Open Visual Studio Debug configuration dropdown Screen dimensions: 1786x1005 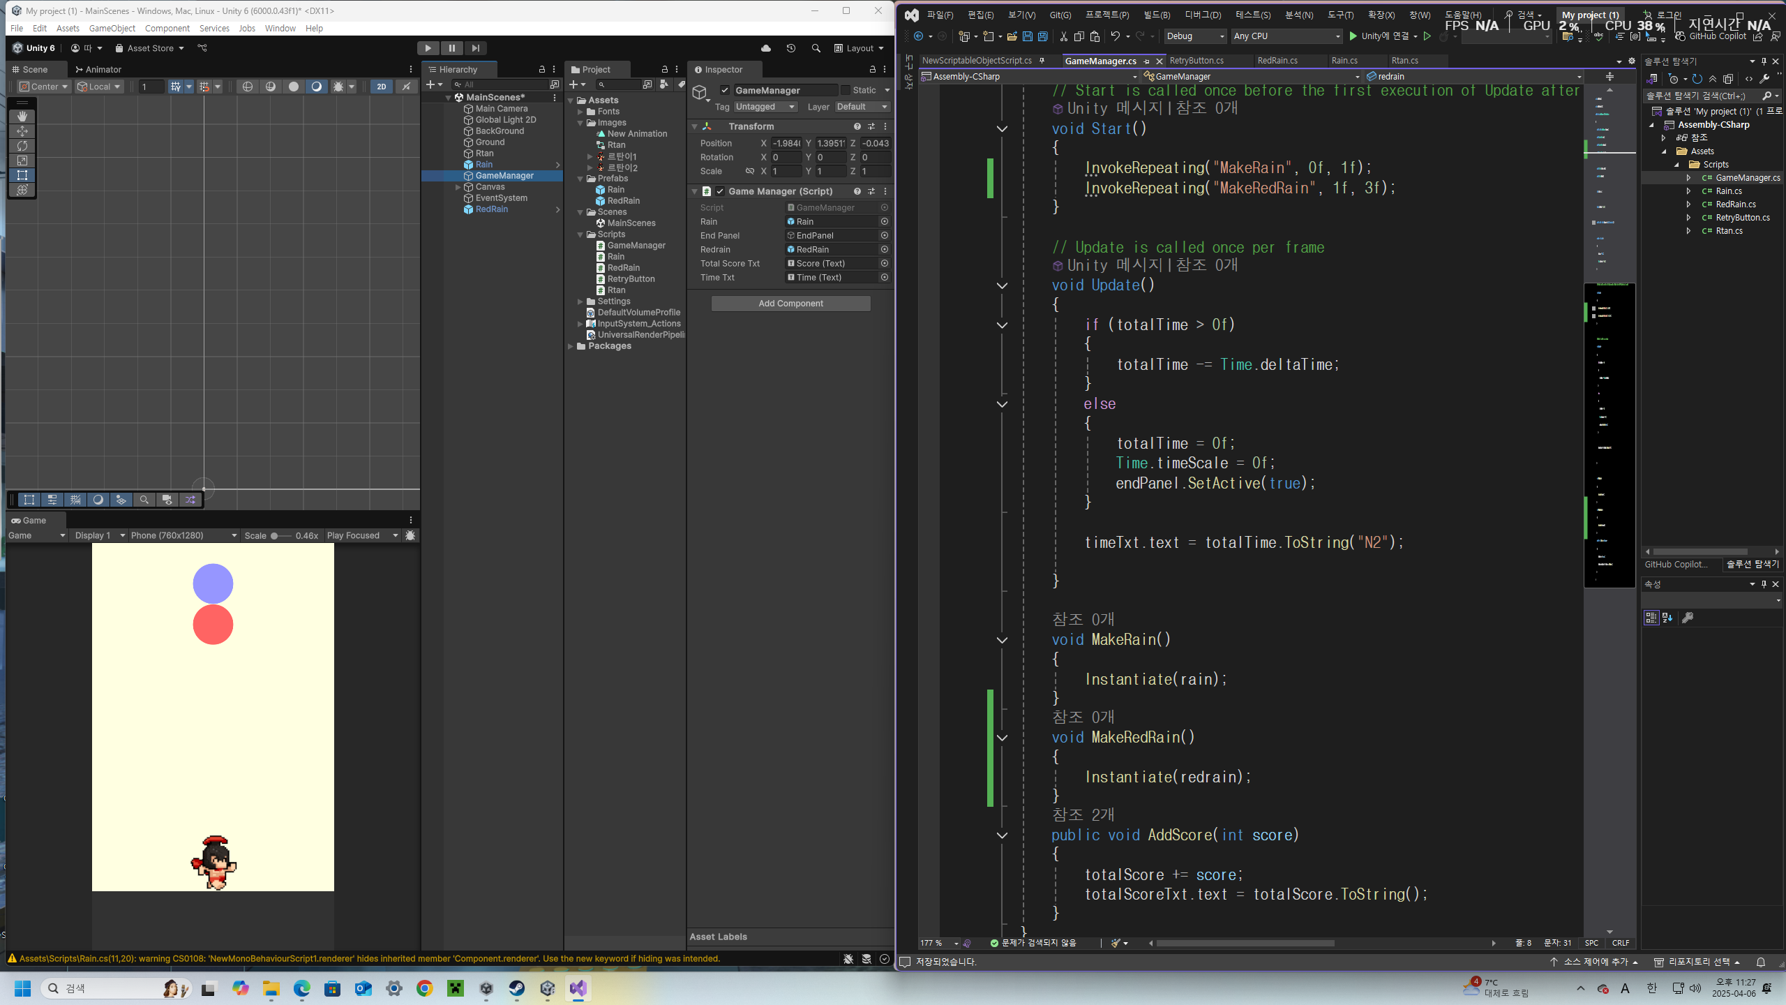point(1195,36)
